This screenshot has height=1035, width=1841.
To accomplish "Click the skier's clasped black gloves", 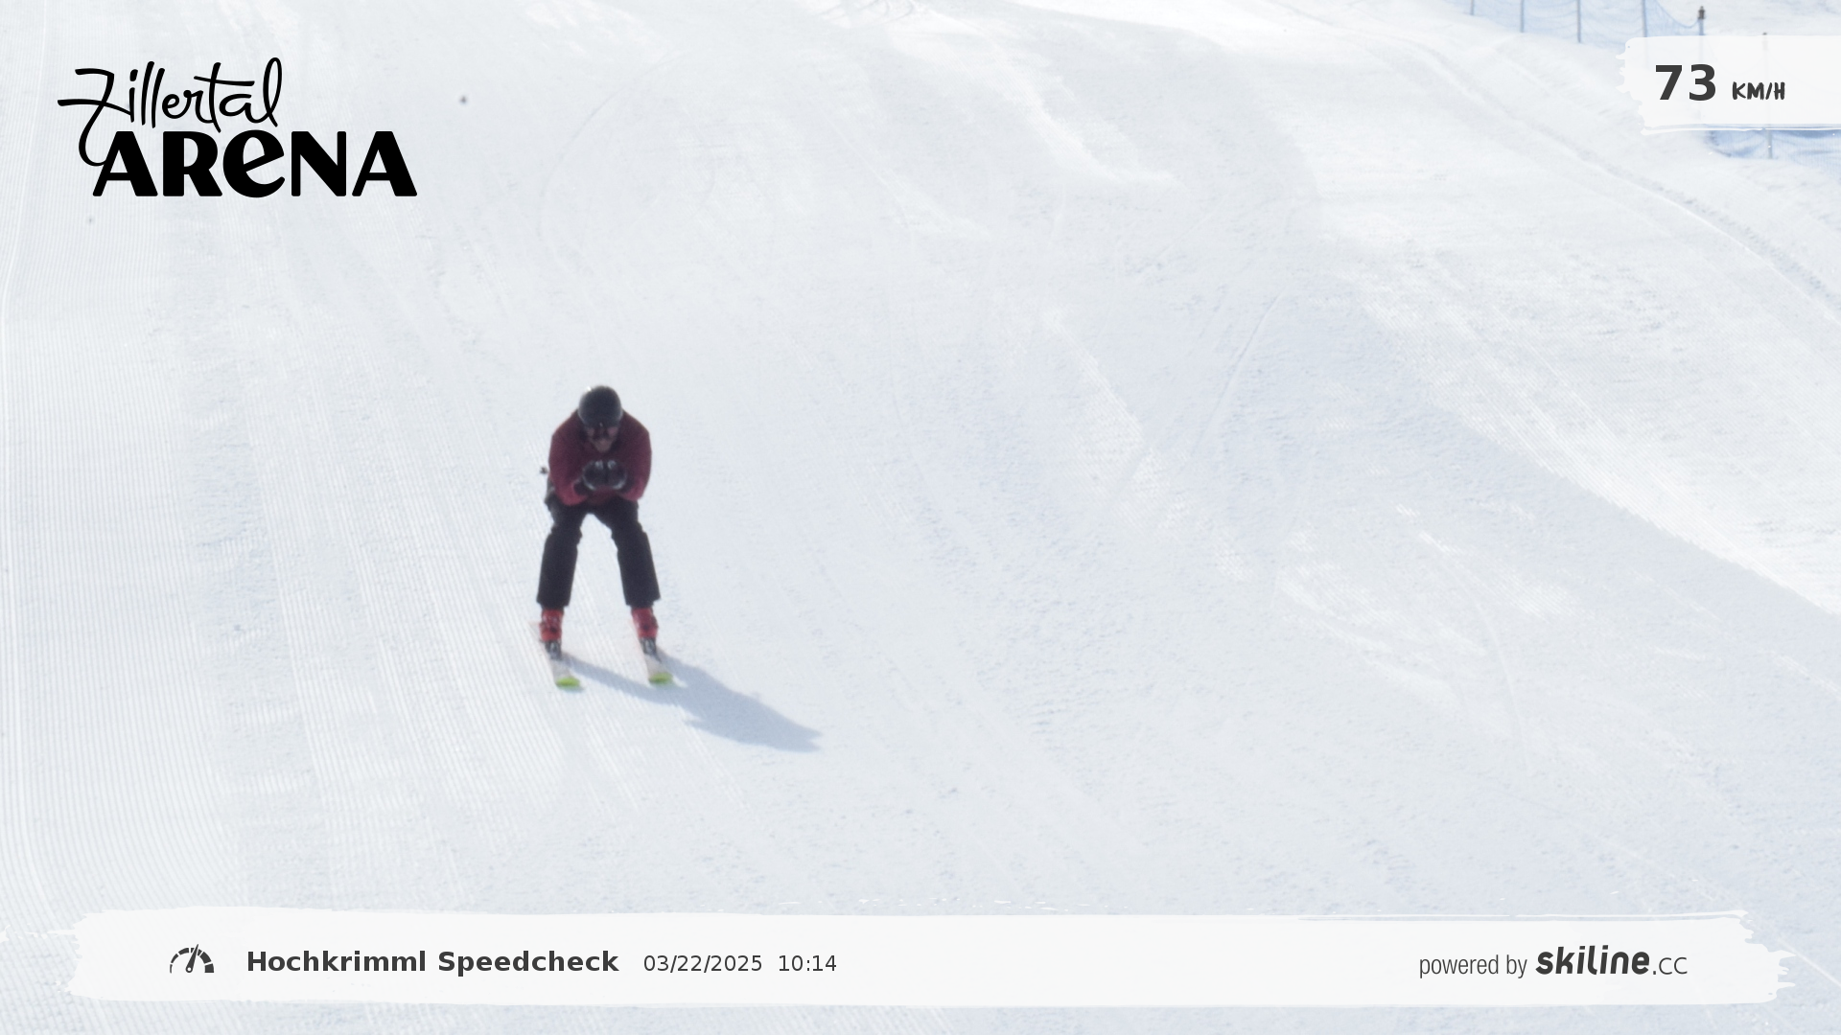I will pyautogui.click(x=604, y=474).
